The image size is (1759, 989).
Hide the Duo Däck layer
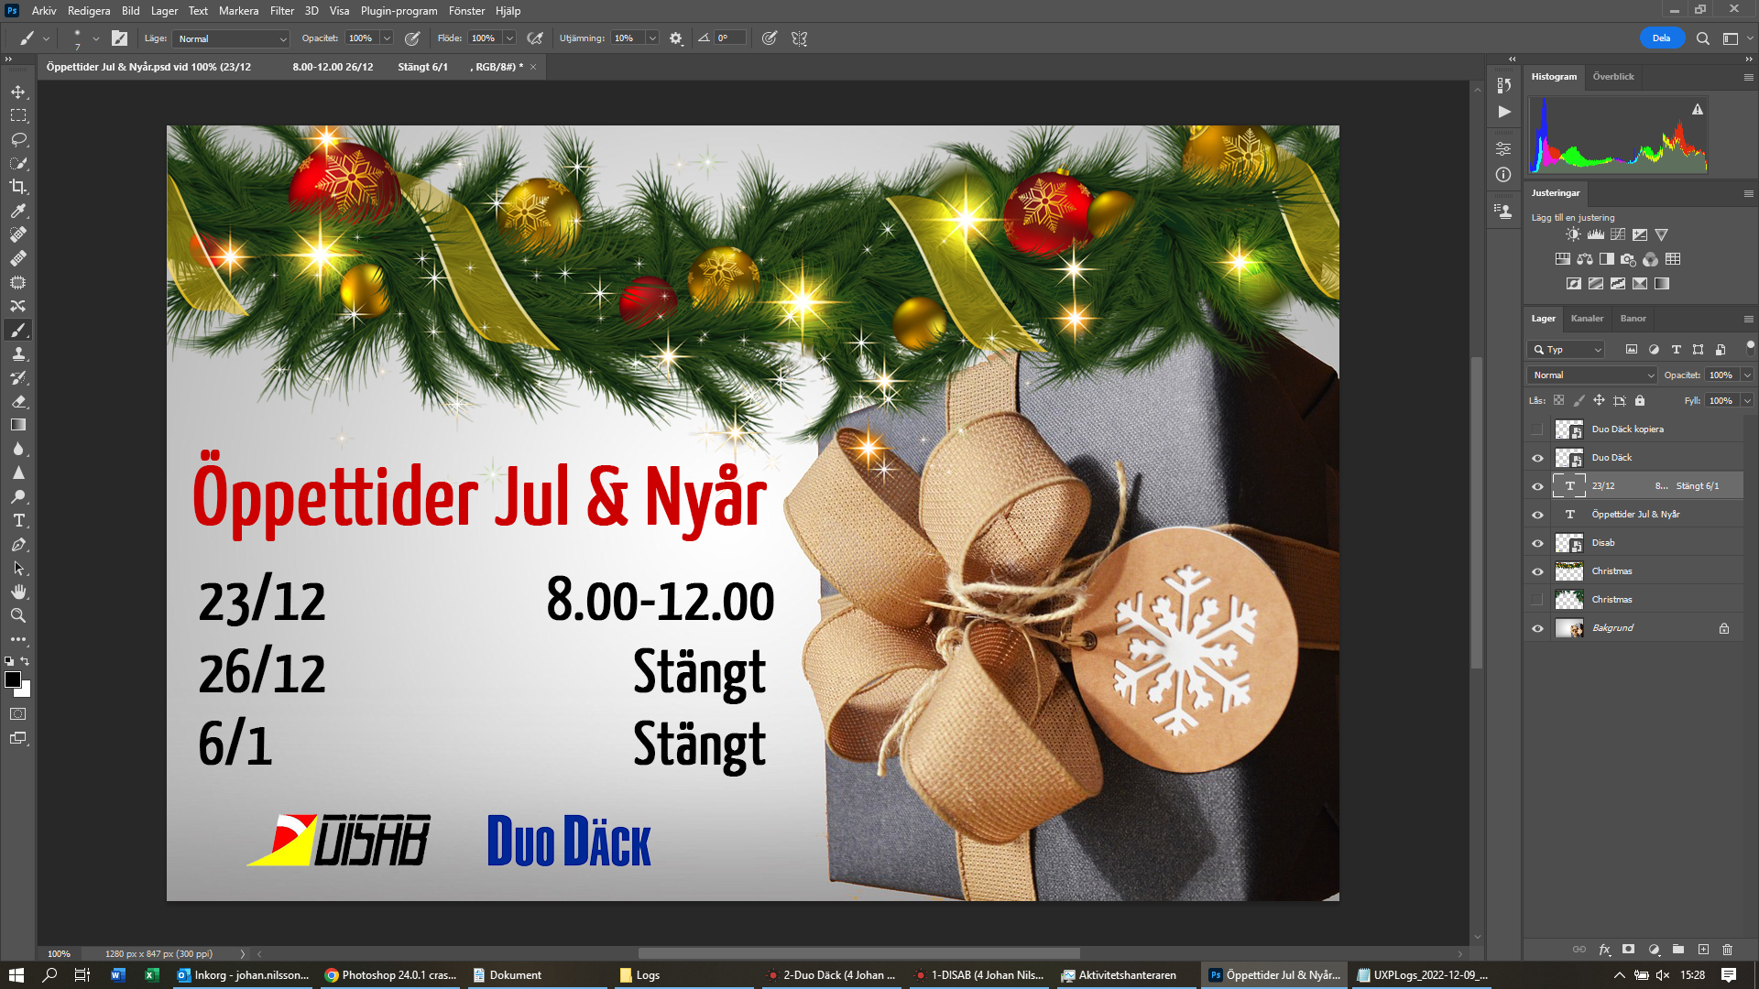click(1538, 458)
